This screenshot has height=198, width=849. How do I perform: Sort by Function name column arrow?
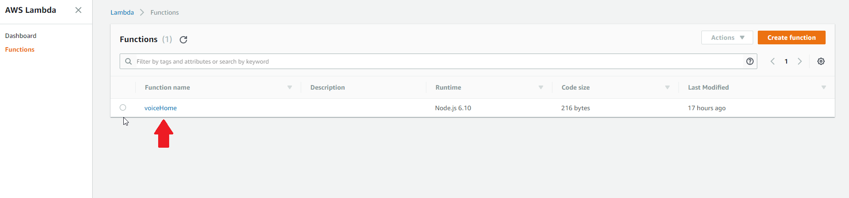[290, 87]
